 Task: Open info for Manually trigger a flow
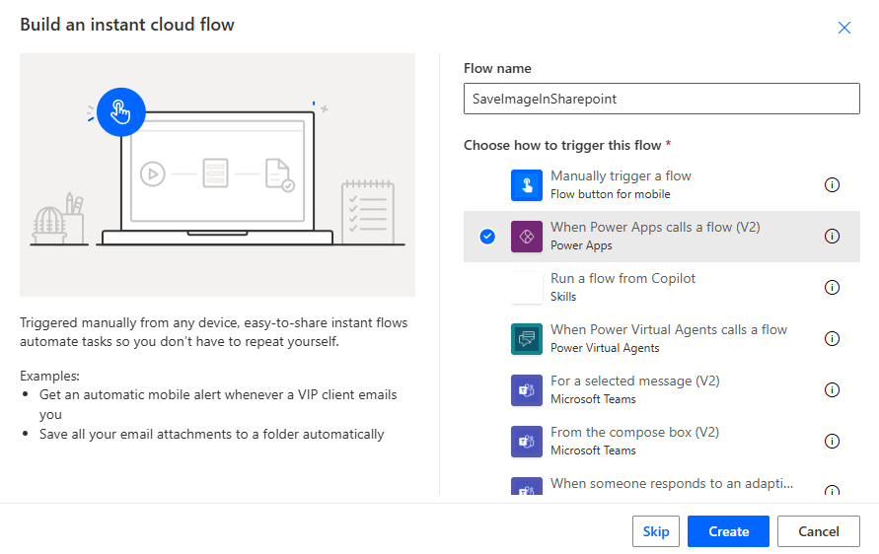pos(832,185)
